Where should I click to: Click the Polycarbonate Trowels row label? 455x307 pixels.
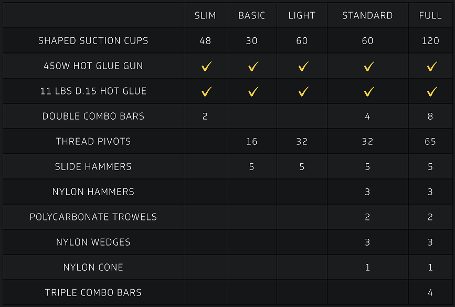point(93,217)
